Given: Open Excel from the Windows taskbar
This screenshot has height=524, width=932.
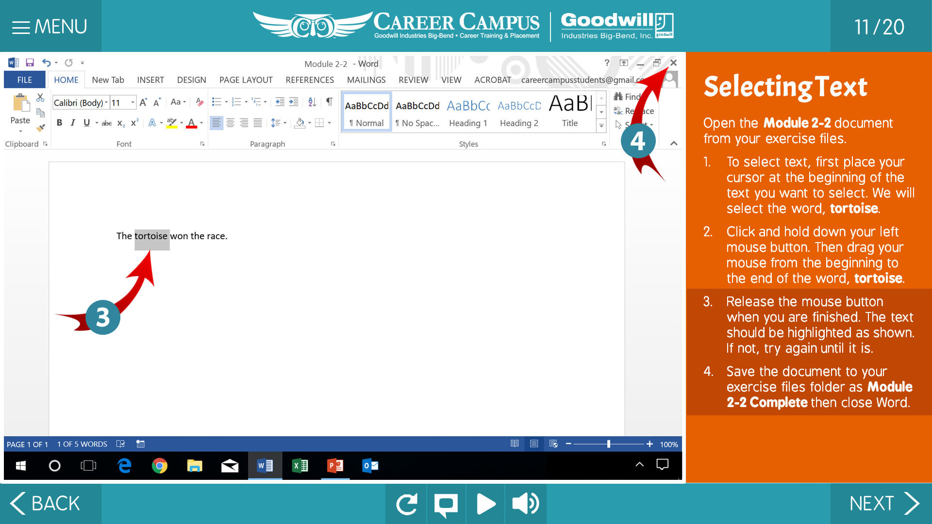Looking at the screenshot, I should (300, 466).
